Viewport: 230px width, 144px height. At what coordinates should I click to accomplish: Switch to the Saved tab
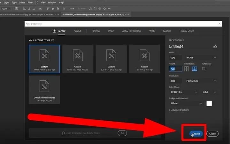coord(77,31)
